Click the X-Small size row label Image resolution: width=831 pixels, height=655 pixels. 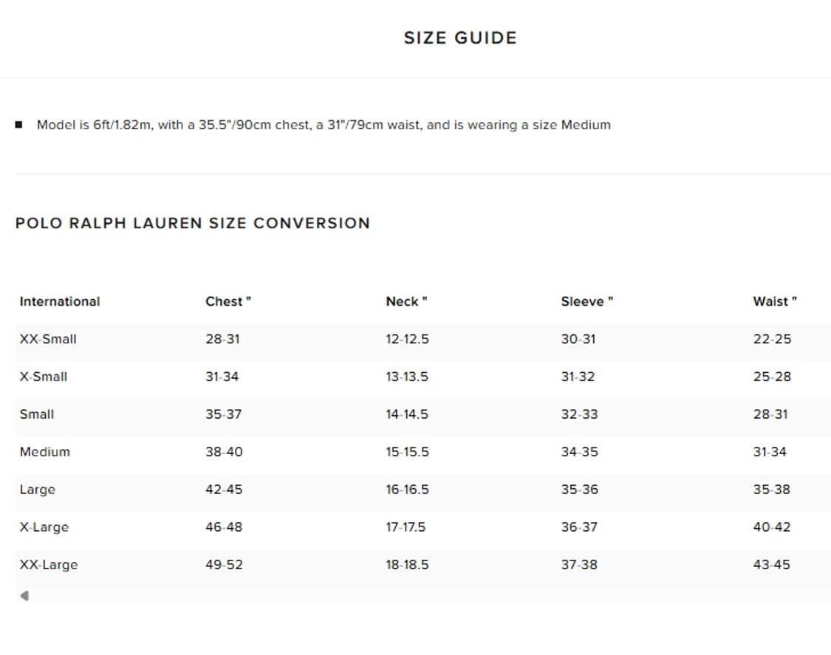44,377
